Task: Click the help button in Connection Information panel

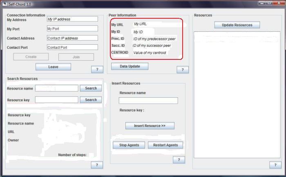Action: pos(97,70)
